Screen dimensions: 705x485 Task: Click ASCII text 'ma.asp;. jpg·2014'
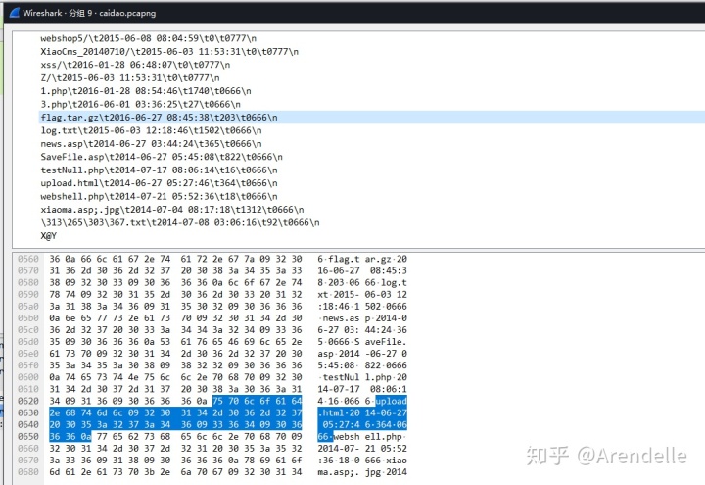click(x=362, y=472)
